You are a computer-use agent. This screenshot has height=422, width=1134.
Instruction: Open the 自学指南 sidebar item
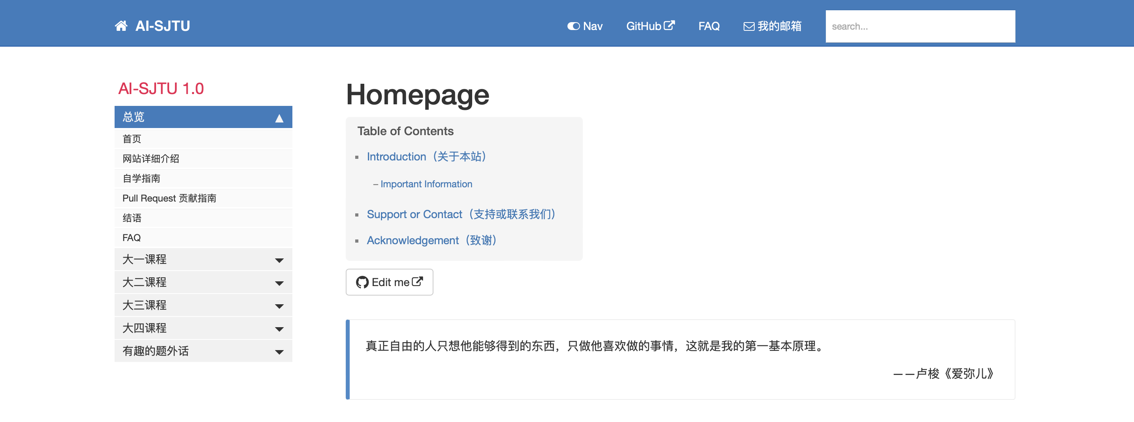[x=141, y=179]
